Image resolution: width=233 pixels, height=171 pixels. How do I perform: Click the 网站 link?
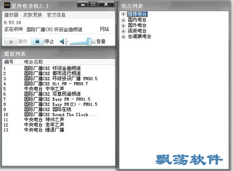tap(104, 29)
